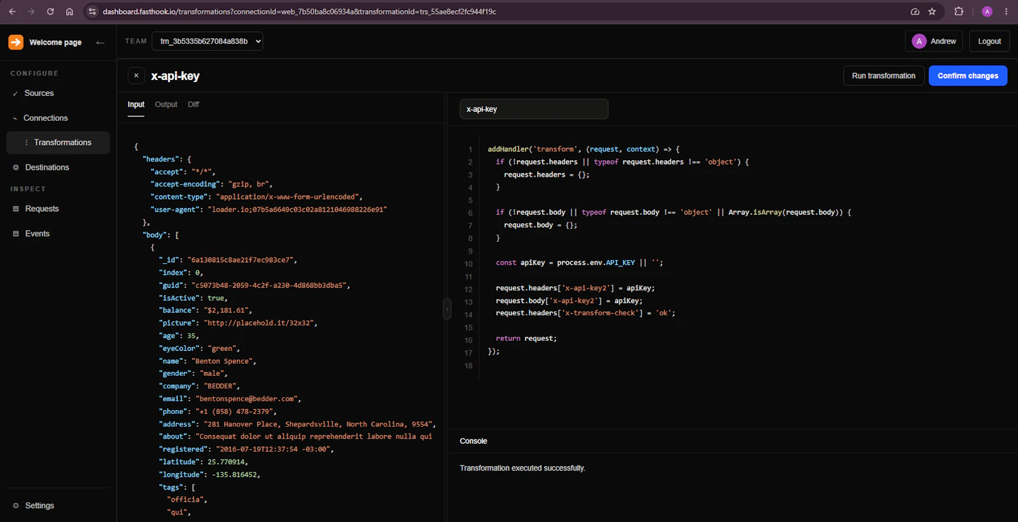Open Connections in the sidebar
This screenshot has height=522, width=1018.
pyautogui.click(x=58, y=118)
